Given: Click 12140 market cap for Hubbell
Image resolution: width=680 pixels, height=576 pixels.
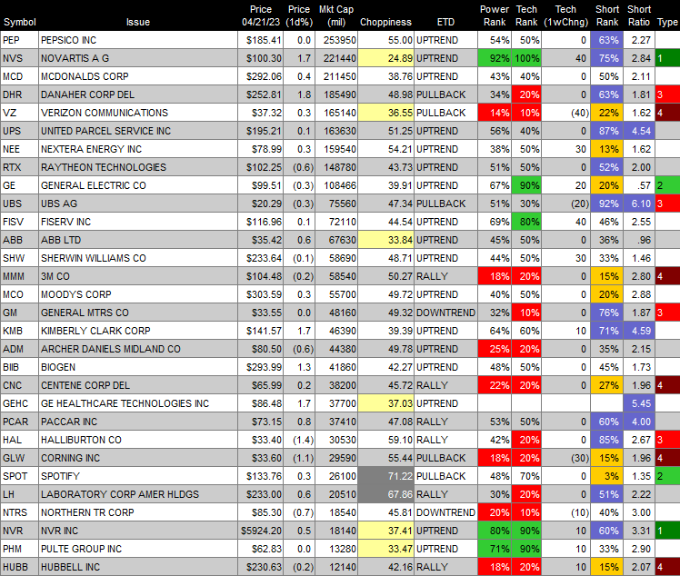Looking at the screenshot, I should coord(336,568).
